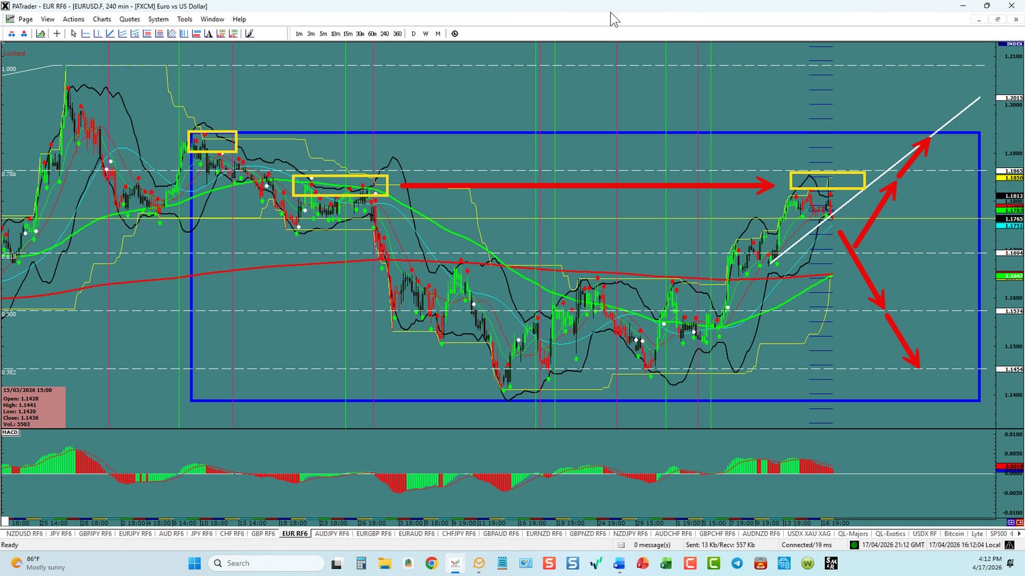Viewport: 1025px width, 576px height.
Task: Switch to the GBPJPY RF6 tab
Action: click(95, 534)
